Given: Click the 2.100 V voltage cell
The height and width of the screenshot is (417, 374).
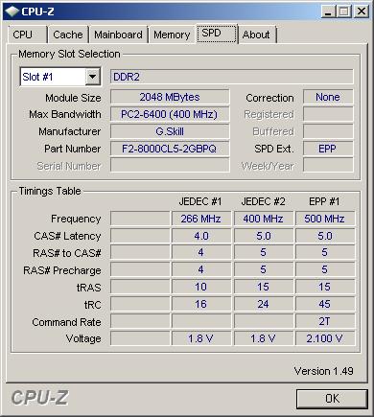Looking at the screenshot, I should (x=325, y=338).
